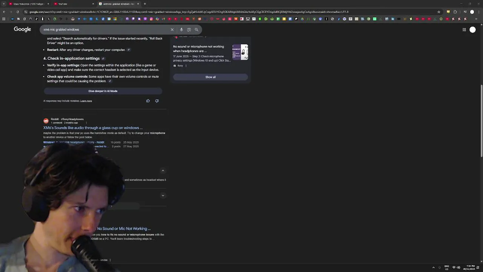
Task: Close the YouTube tab
Action: (93, 4)
